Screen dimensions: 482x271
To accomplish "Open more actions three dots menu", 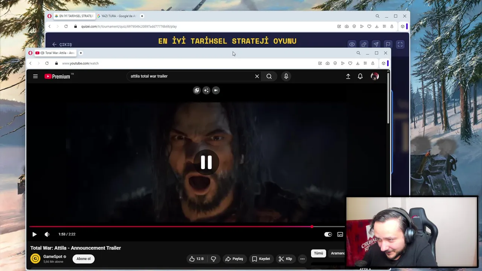I will pyautogui.click(x=302, y=259).
